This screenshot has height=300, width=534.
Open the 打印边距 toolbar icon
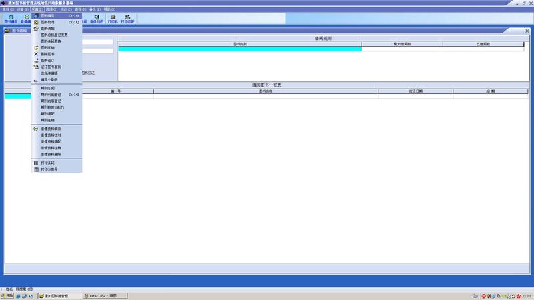(x=127, y=19)
